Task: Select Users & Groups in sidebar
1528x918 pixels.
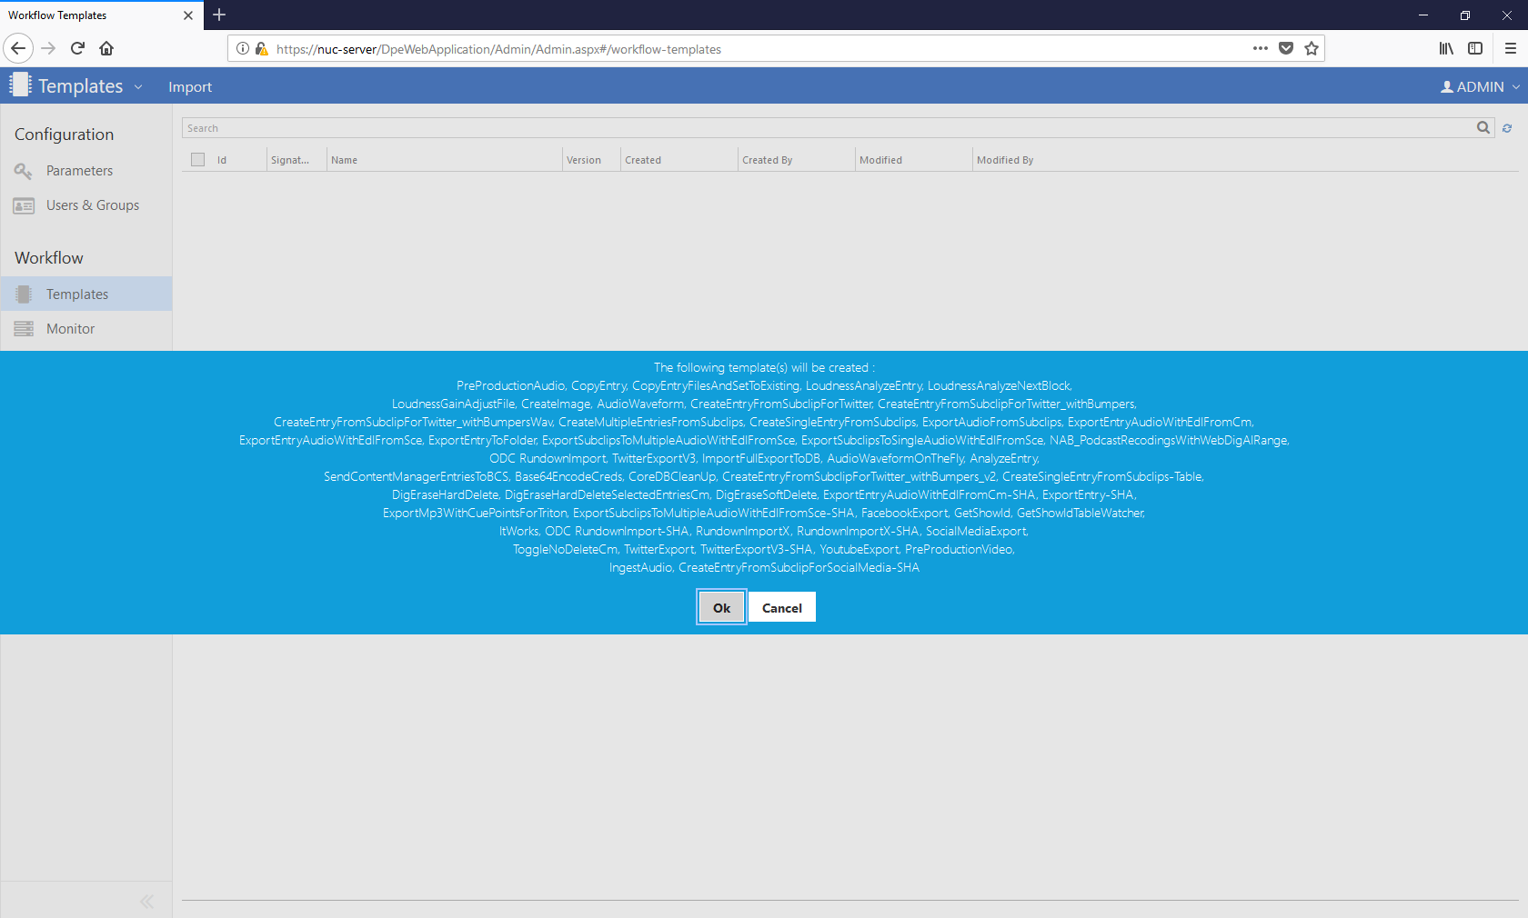Action: pyautogui.click(x=92, y=205)
